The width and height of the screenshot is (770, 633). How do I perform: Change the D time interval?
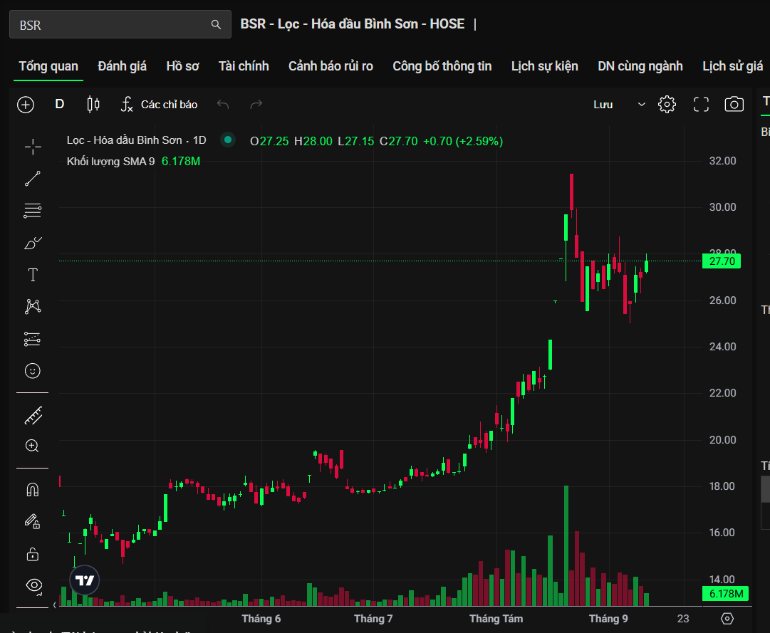(x=60, y=105)
